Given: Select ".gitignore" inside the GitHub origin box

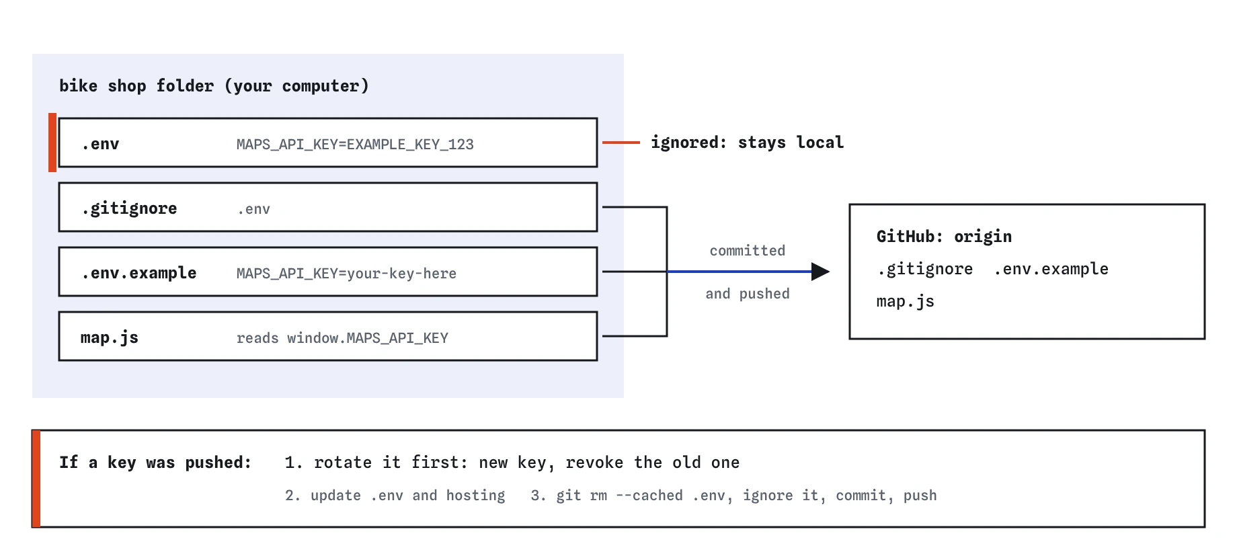Looking at the screenshot, I should click(925, 269).
